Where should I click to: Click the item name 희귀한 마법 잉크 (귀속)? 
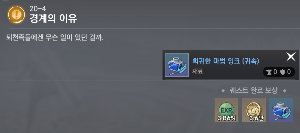pyautogui.click(x=226, y=61)
